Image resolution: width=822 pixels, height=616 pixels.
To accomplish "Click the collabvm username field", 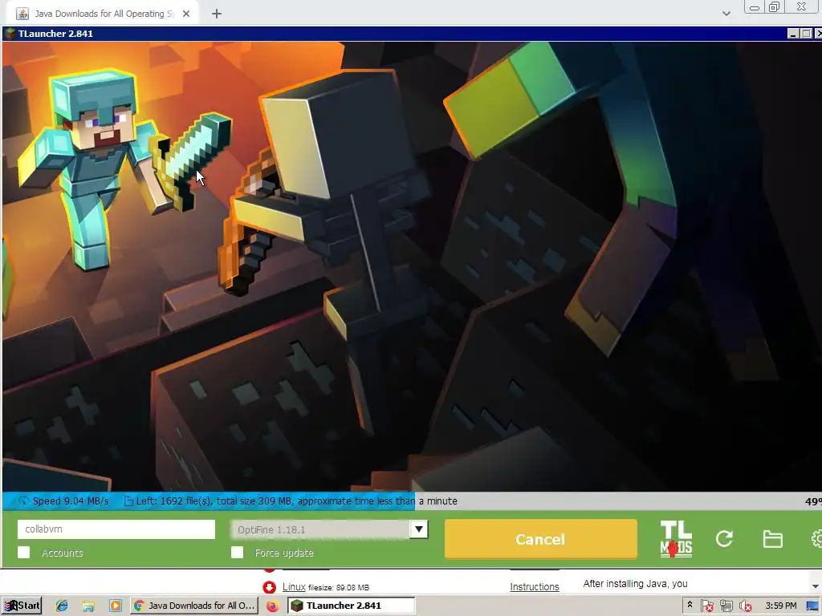I will pos(116,529).
